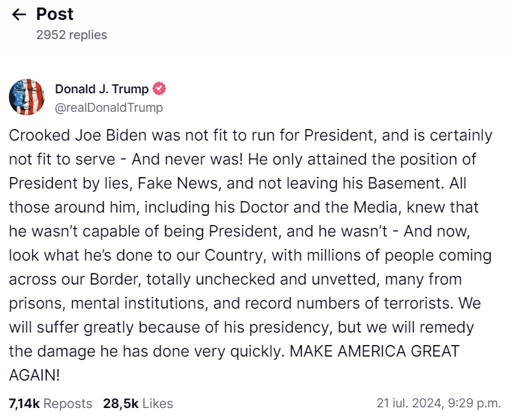View the 2952 replies link
Viewport: 511px width, 419px height.
point(72,35)
